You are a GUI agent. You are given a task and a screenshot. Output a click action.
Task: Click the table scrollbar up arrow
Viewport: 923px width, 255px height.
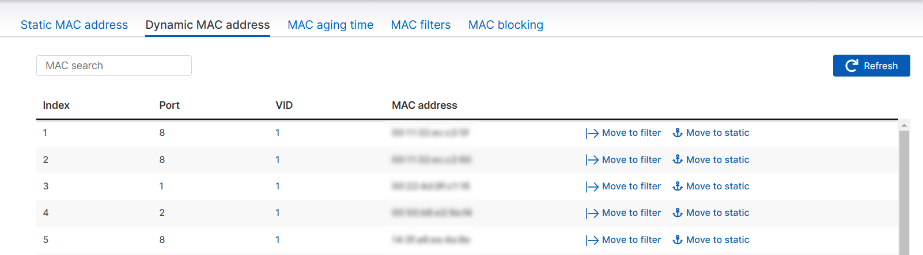point(904,125)
